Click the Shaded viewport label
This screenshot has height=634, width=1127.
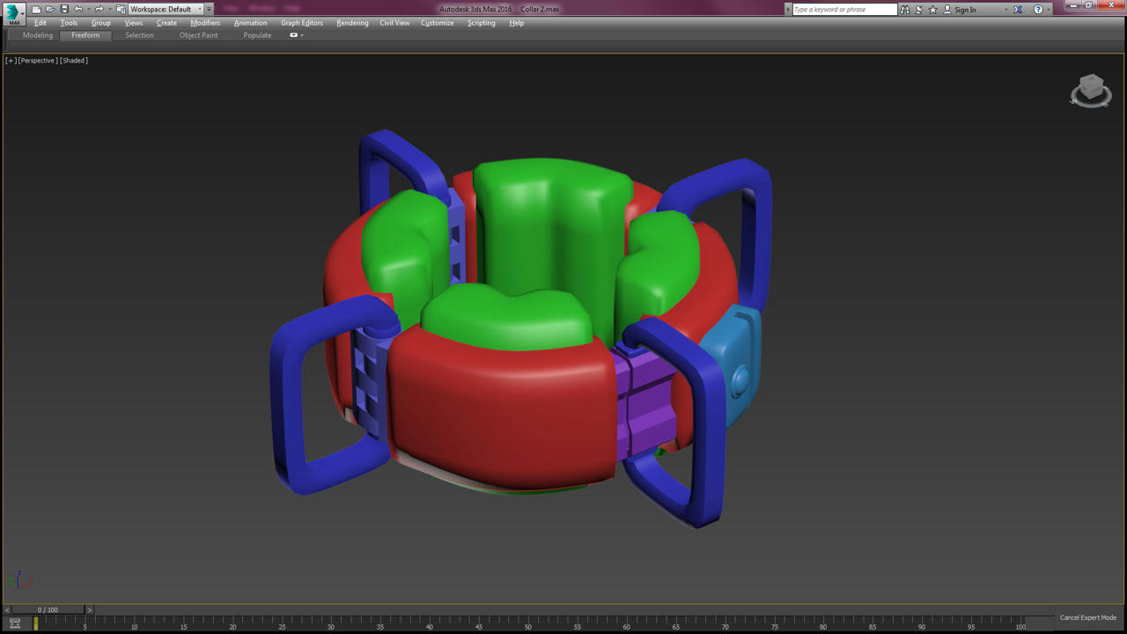pyautogui.click(x=74, y=60)
